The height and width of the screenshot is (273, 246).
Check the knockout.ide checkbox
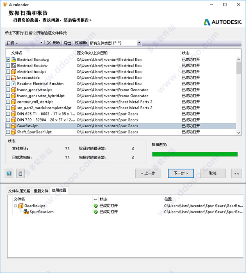coord(8,78)
